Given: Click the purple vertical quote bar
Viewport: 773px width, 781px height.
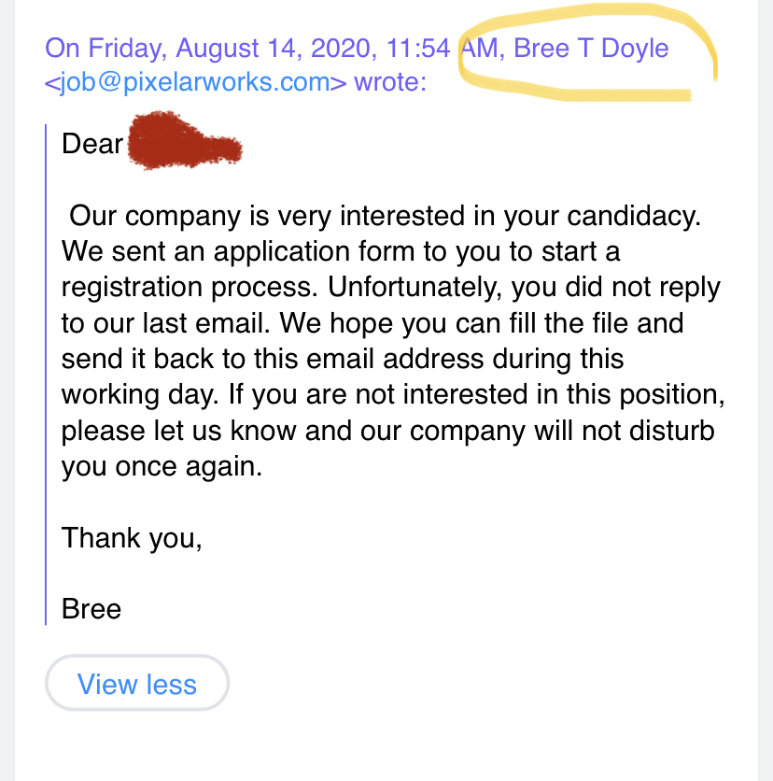Looking at the screenshot, I should (46, 375).
